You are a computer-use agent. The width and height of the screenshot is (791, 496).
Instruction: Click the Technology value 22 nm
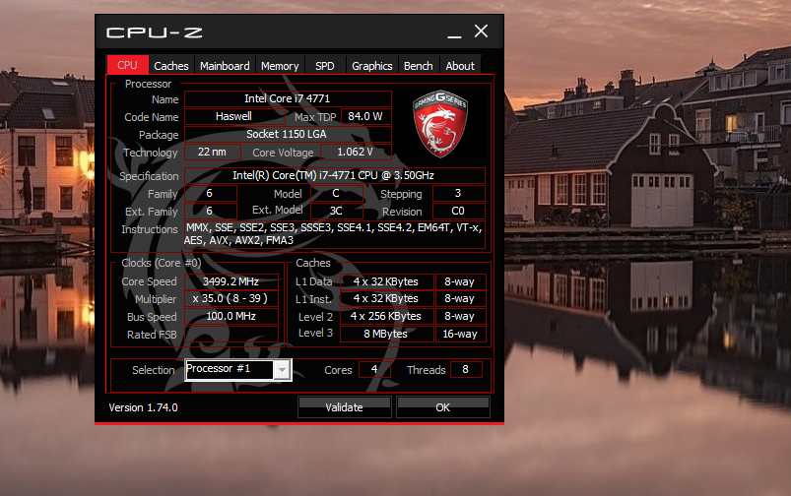[212, 152]
